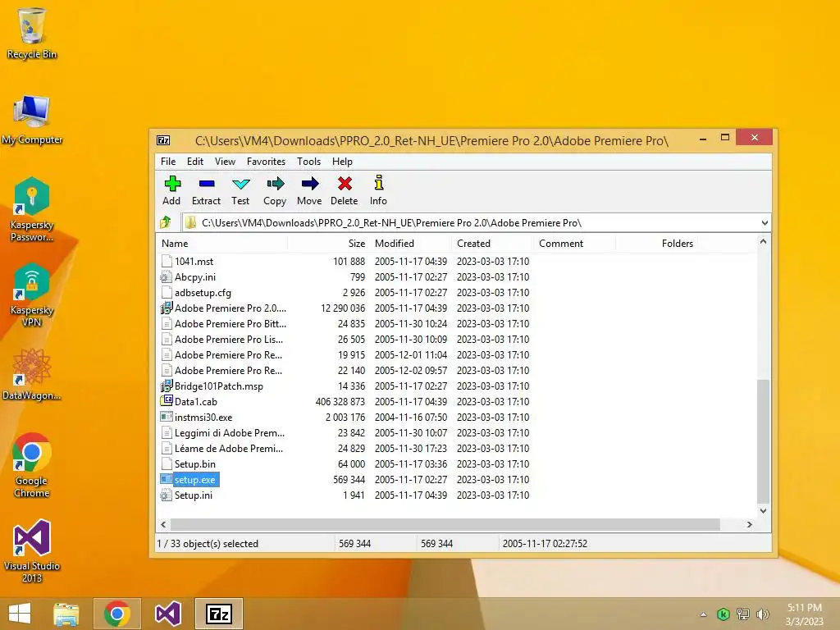
Task: Show hidden tray icons arrow
Action: point(703,614)
